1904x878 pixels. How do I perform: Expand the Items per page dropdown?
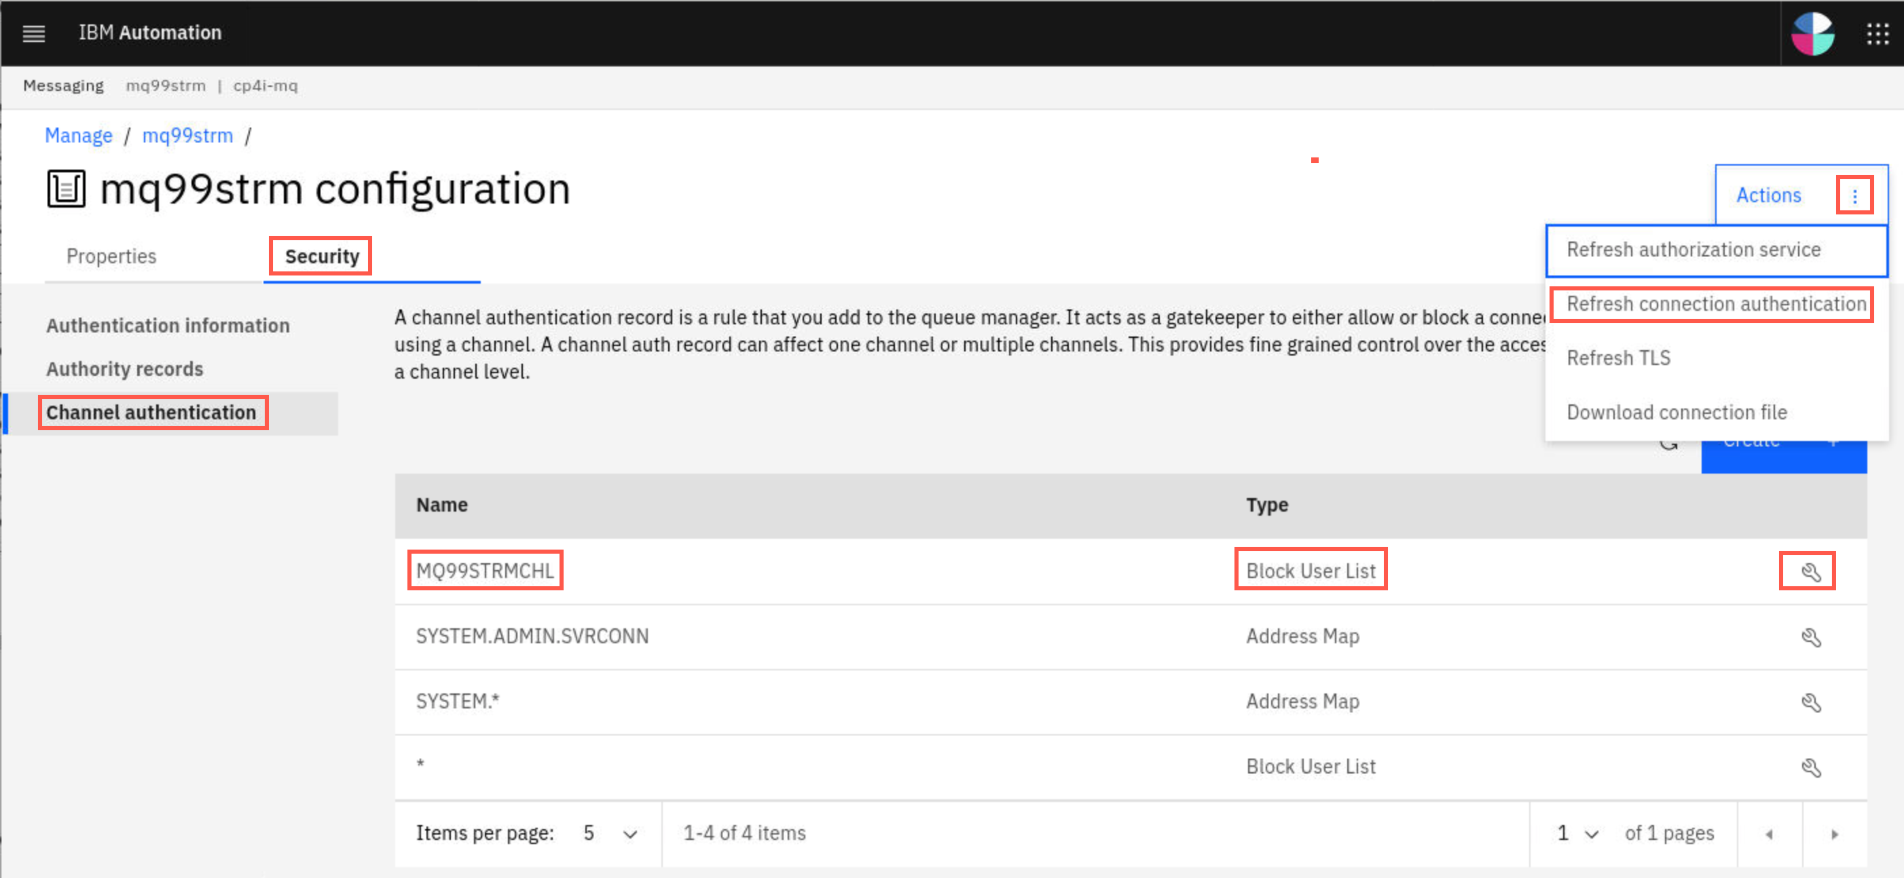coord(610,833)
